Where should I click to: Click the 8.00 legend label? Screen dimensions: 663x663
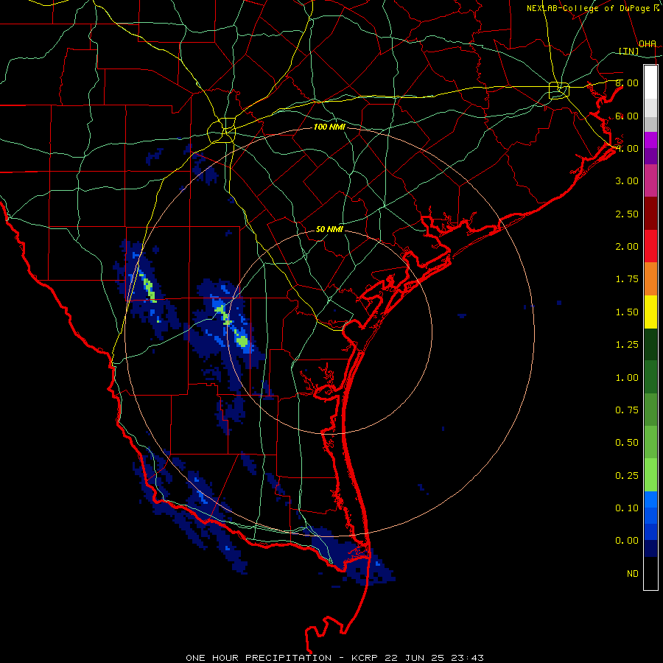[x=627, y=83]
